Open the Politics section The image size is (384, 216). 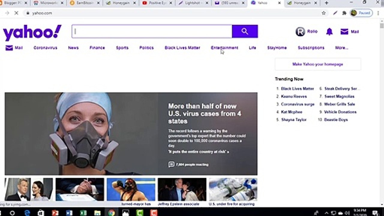tap(146, 48)
